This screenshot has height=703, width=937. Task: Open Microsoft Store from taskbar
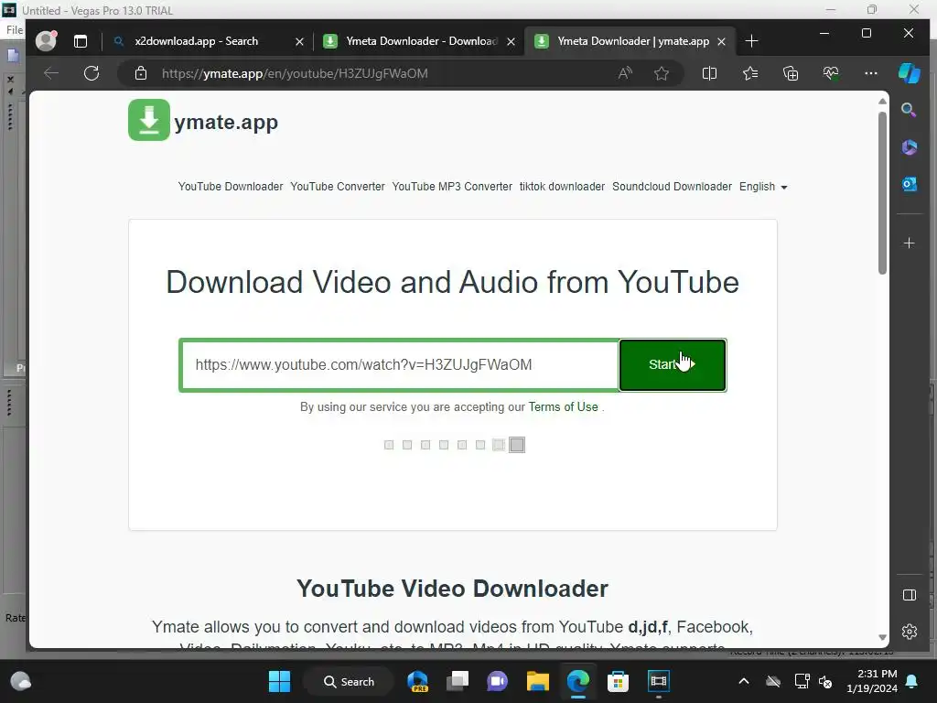pos(618,681)
